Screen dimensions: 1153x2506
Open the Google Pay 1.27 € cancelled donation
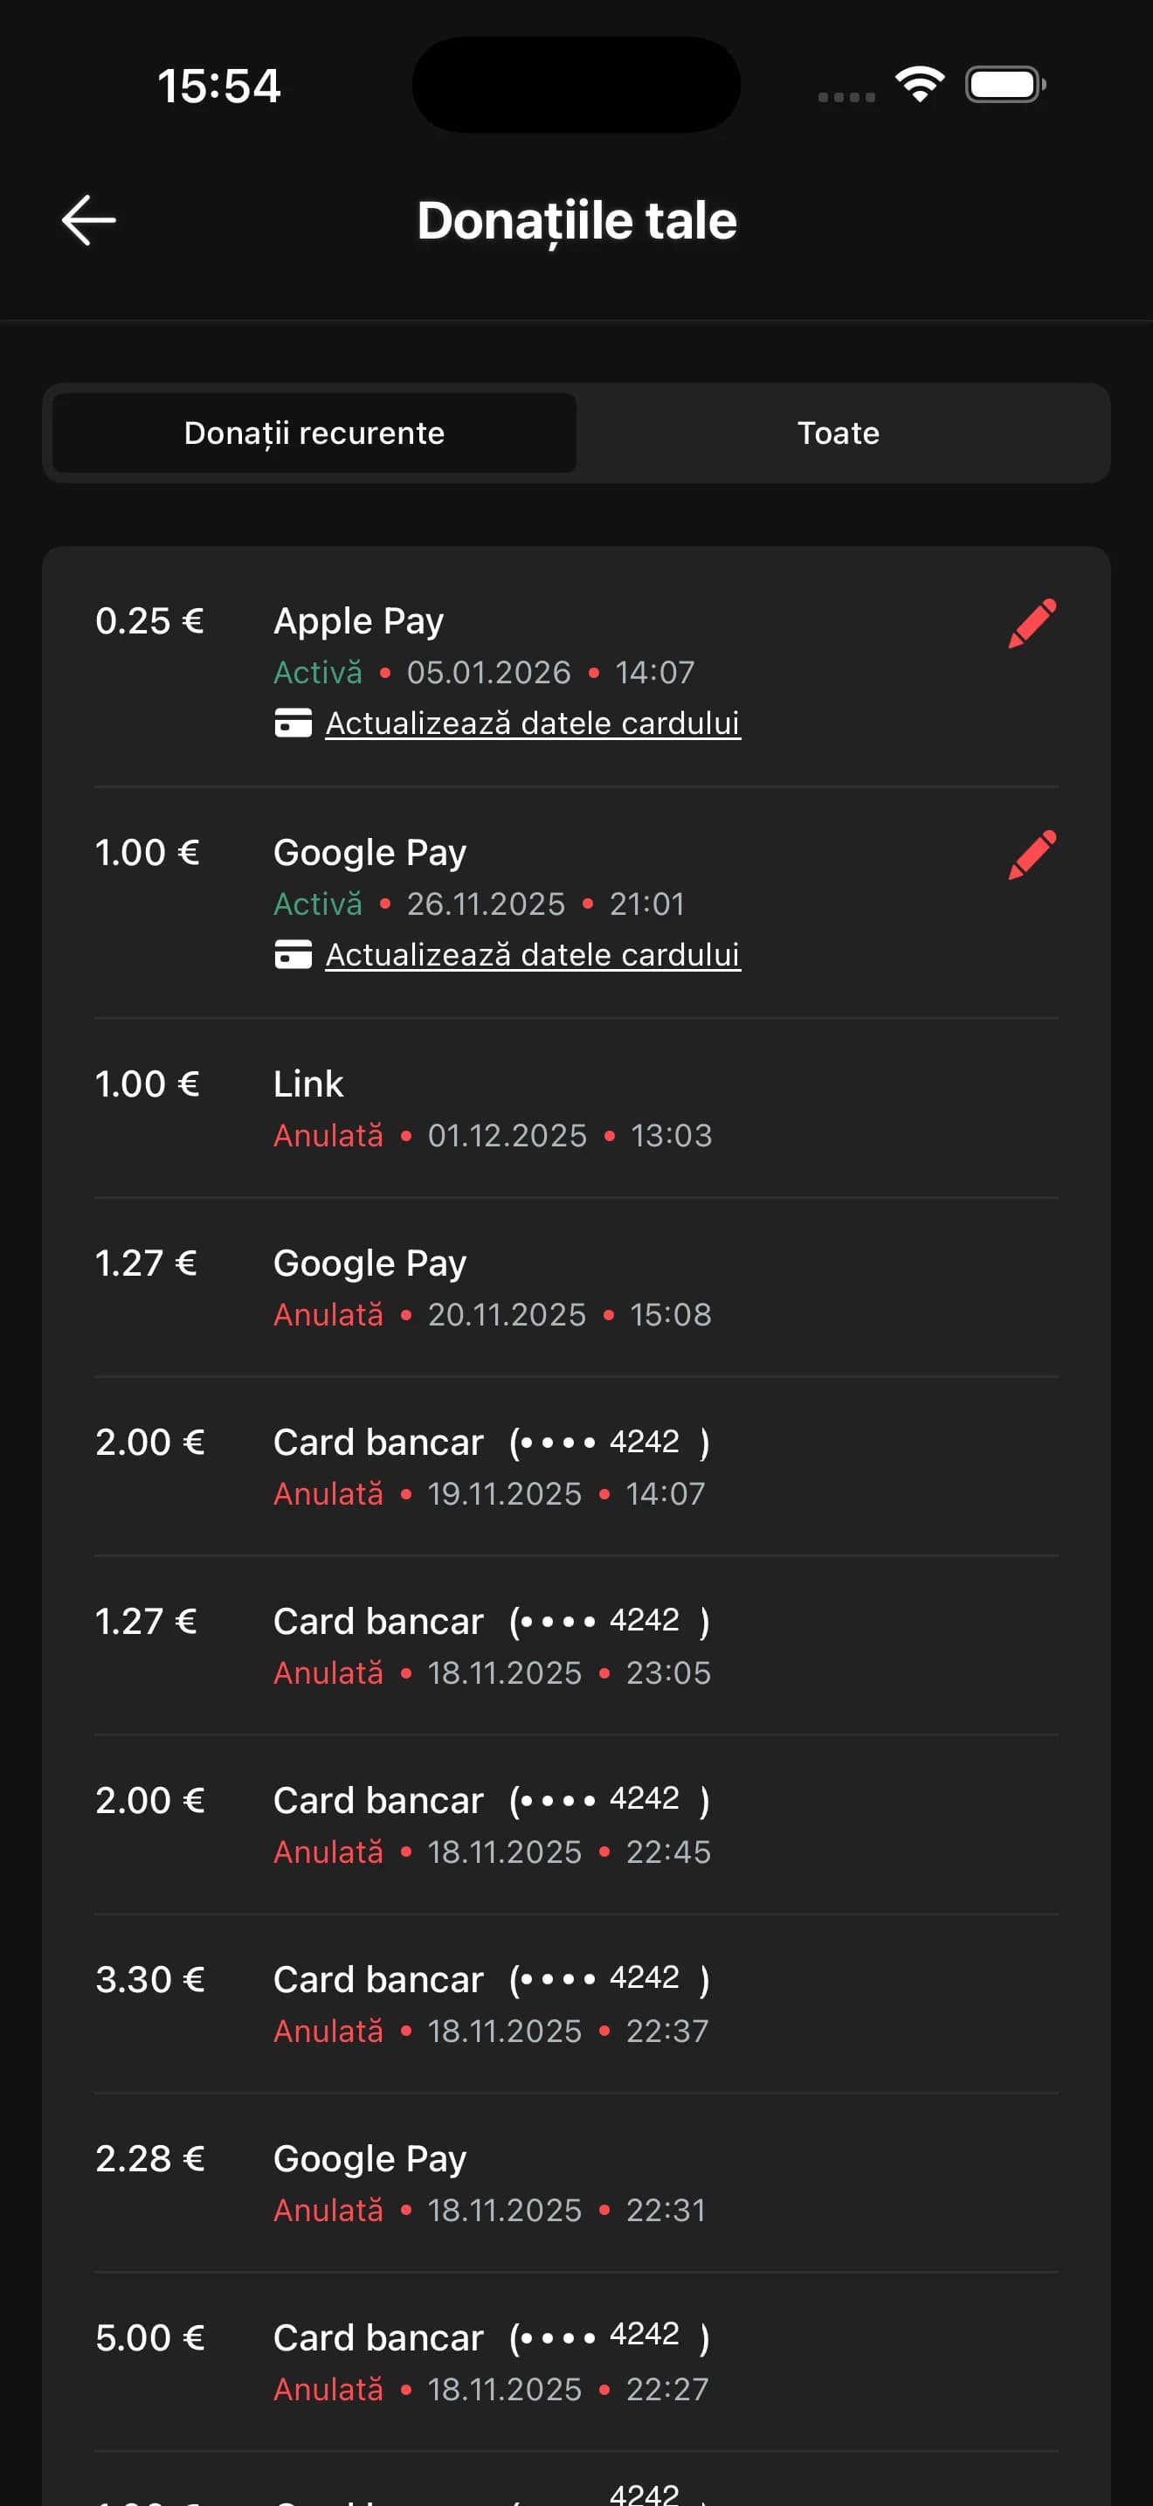coord(576,1287)
